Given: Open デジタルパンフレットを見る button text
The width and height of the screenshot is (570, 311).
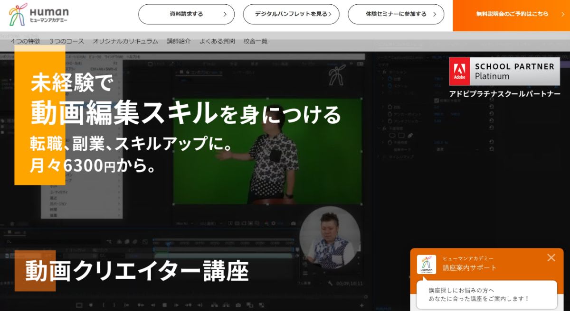Looking at the screenshot, I should coord(291,14).
